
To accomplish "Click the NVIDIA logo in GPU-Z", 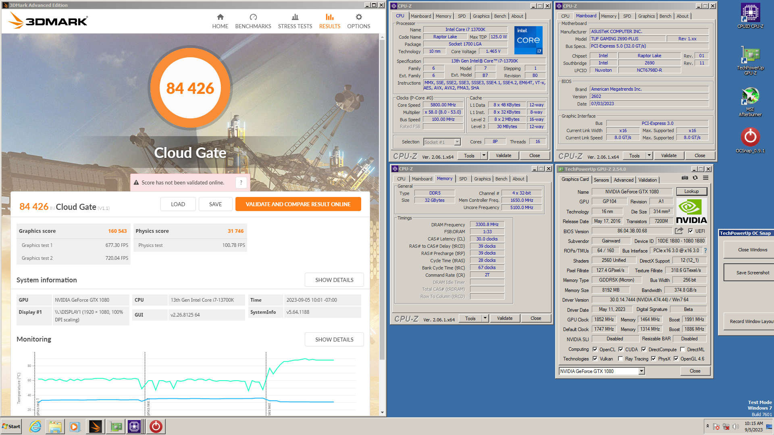I will [691, 211].
